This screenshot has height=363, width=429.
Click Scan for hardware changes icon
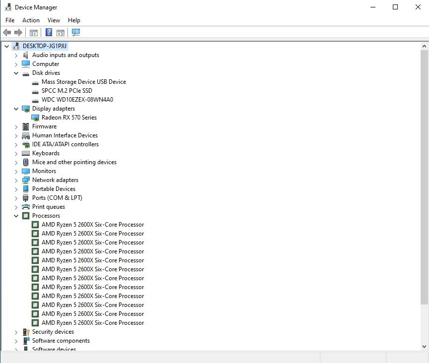[x=76, y=33]
